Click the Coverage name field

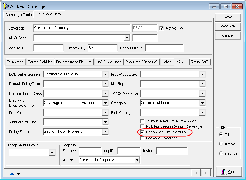tap(82, 28)
